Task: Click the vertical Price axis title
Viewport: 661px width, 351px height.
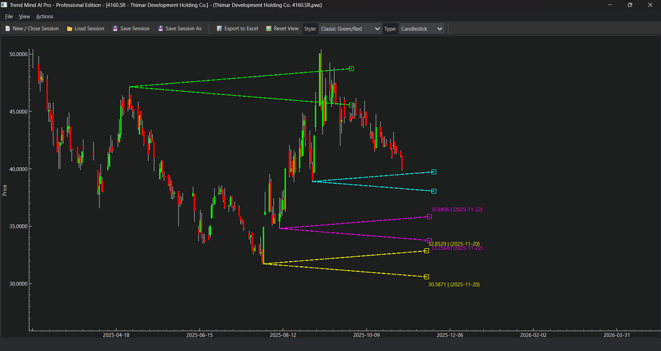Action: pyautogui.click(x=5, y=190)
